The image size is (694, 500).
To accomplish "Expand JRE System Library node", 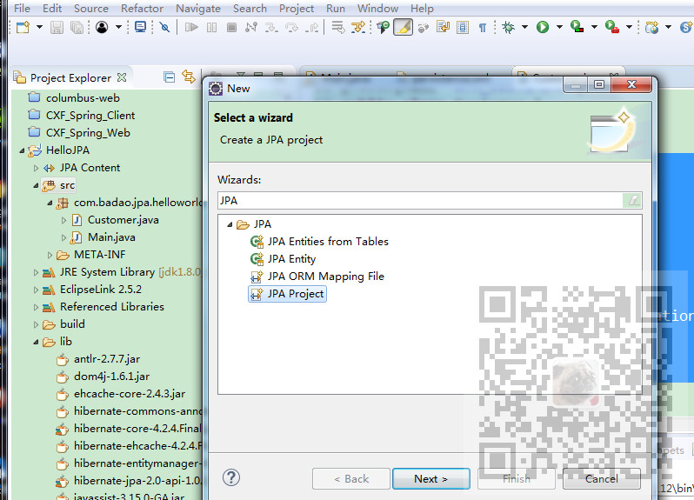I will click(36, 272).
